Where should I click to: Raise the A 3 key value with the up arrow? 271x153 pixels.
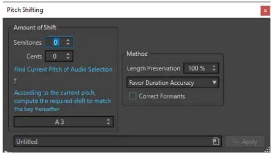[x=108, y=120]
